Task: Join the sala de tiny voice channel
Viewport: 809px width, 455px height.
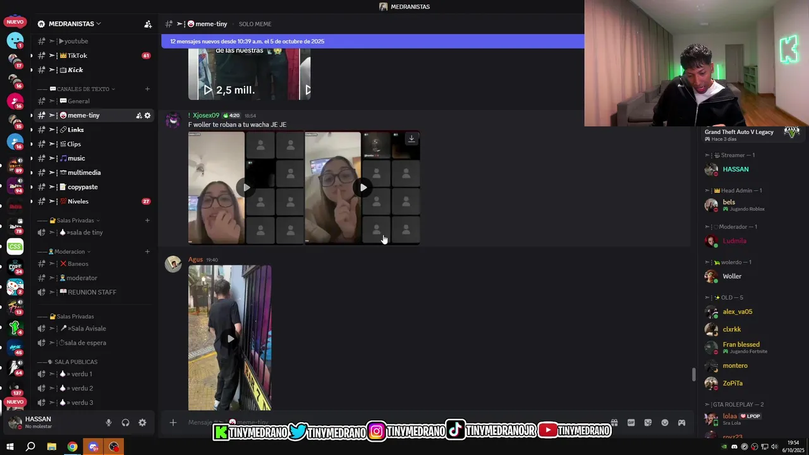Action: coord(93,233)
